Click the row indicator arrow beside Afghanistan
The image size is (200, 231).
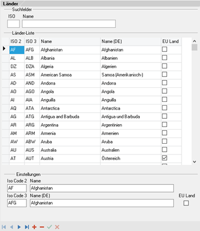4,49
